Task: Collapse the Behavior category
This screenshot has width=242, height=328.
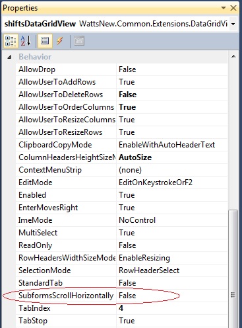Action: coord(9,57)
